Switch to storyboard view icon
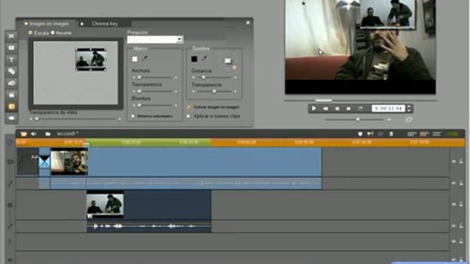Screen dimensions: 470x264 click(412, 133)
